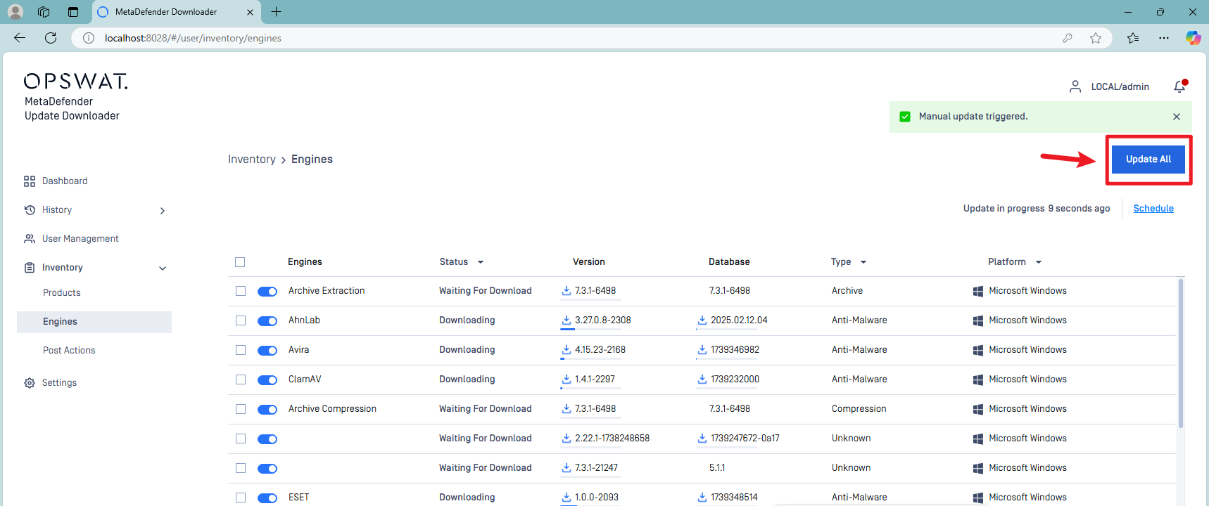Image resolution: width=1209 pixels, height=506 pixels.
Task: Select the MetaDefender Downloader browser tab
Action: [x=176, y=12]
